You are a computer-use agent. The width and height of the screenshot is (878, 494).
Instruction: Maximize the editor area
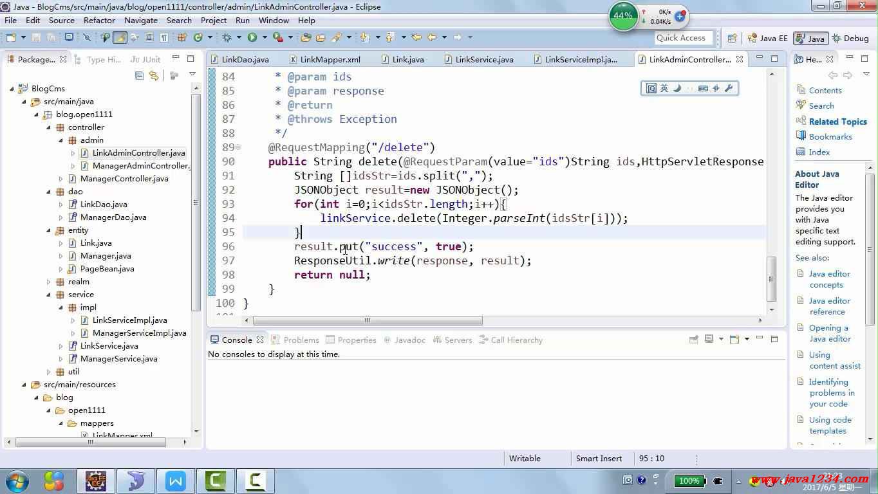tap(774, 59)
